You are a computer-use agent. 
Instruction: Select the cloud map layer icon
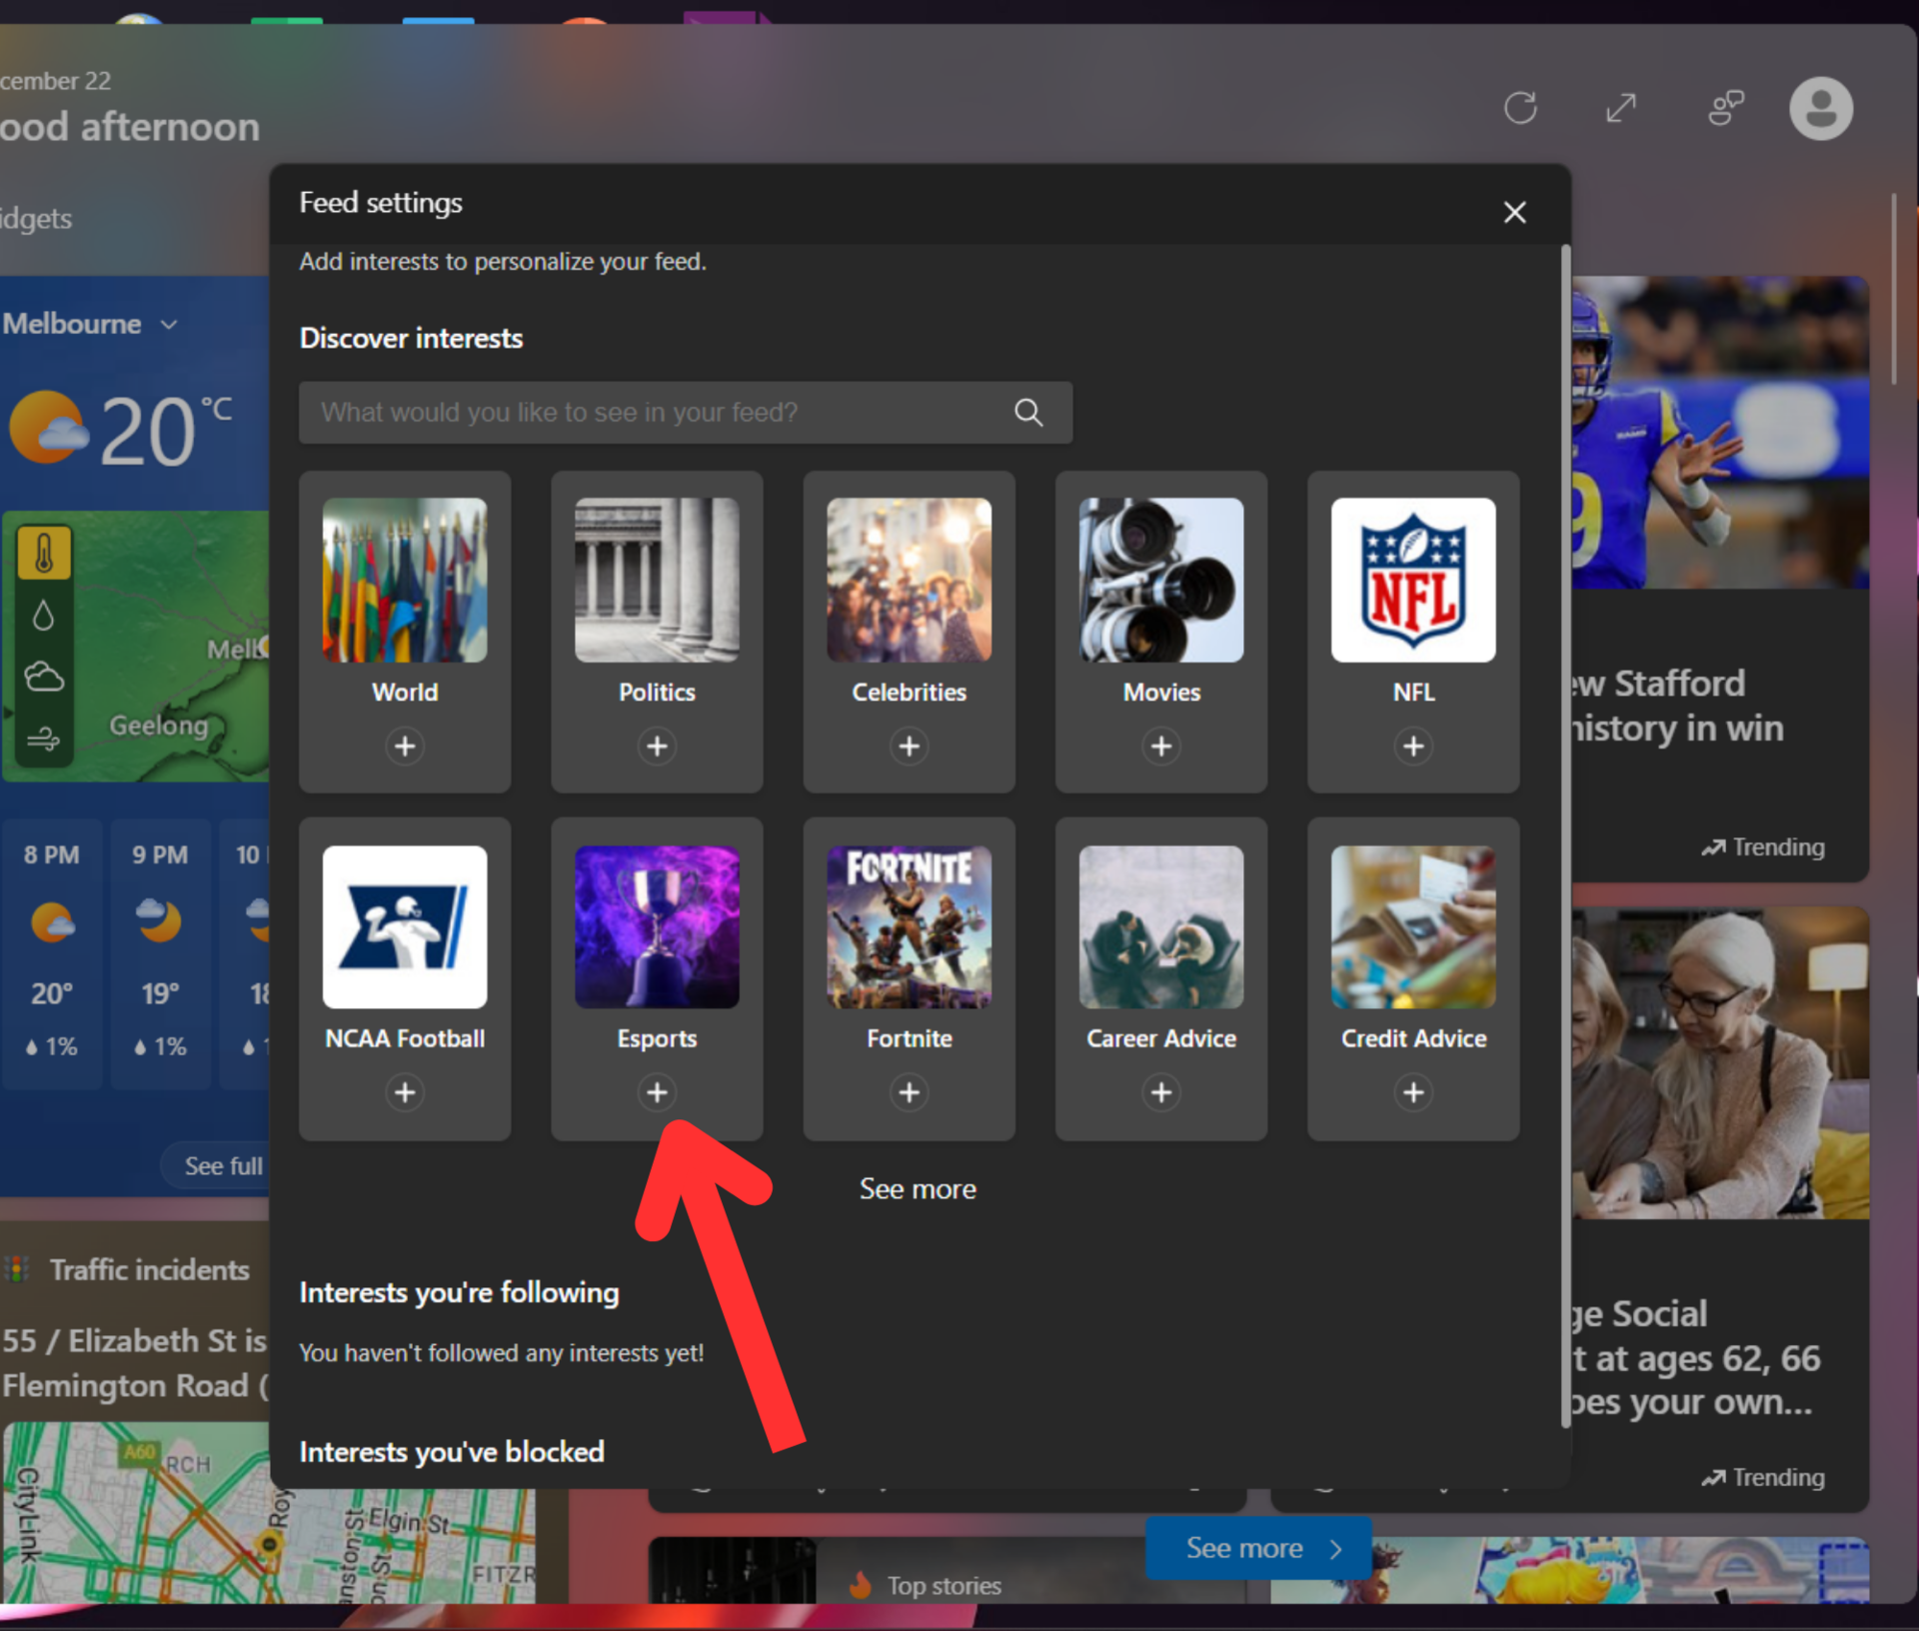[x=44, y=677]
